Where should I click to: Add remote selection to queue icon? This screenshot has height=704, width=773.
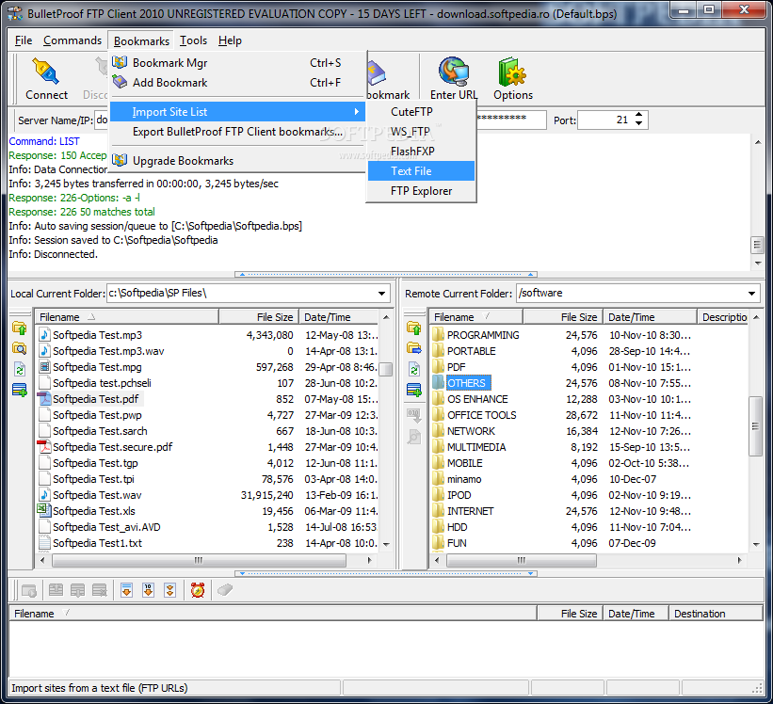tap(413, 391)
